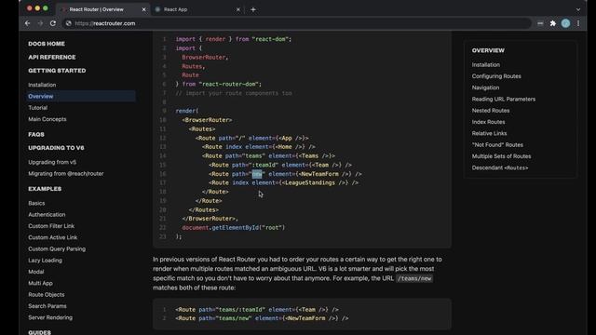Image resolution: width=596 pixels, height=335 pixels.
Task: Go forward with the browser forward arrow
Action: [x=40, y=23]
